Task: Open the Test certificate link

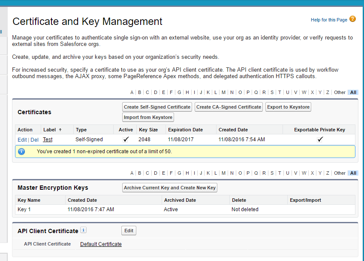Action: 48,140
